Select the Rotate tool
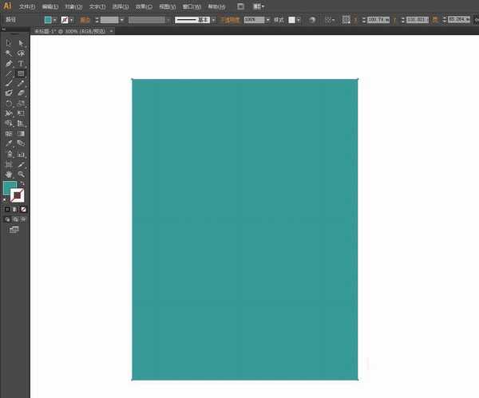Image resolution: width=479 pixels, height=398 pixels. [x=9, y=104]
